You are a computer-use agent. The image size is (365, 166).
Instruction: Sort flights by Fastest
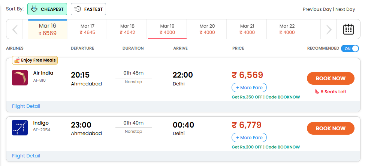[x=88, y=9]
